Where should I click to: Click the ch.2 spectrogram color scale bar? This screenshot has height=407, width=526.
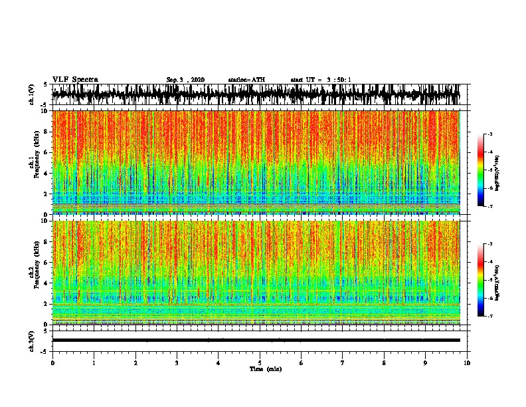coord(480,280)
